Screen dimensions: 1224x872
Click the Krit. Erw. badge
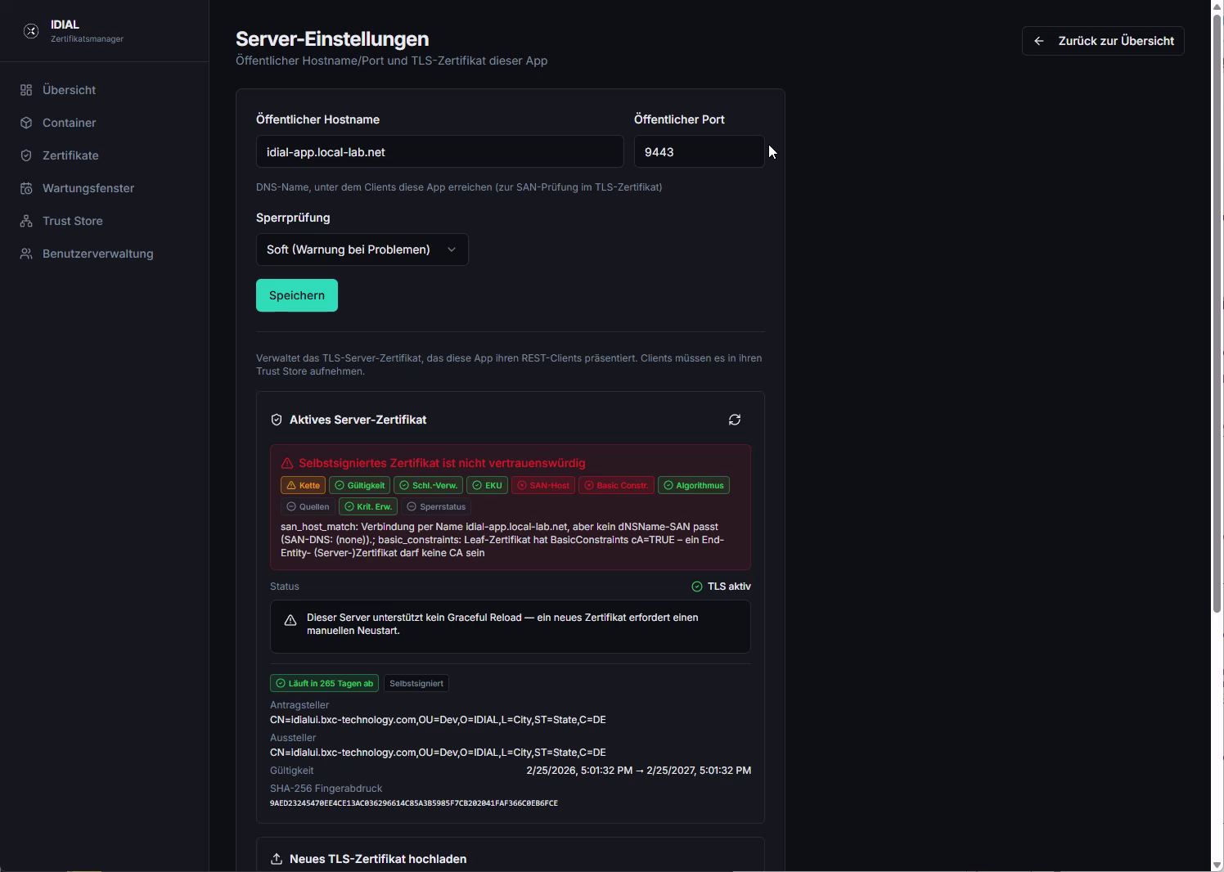tap(368, 506)
